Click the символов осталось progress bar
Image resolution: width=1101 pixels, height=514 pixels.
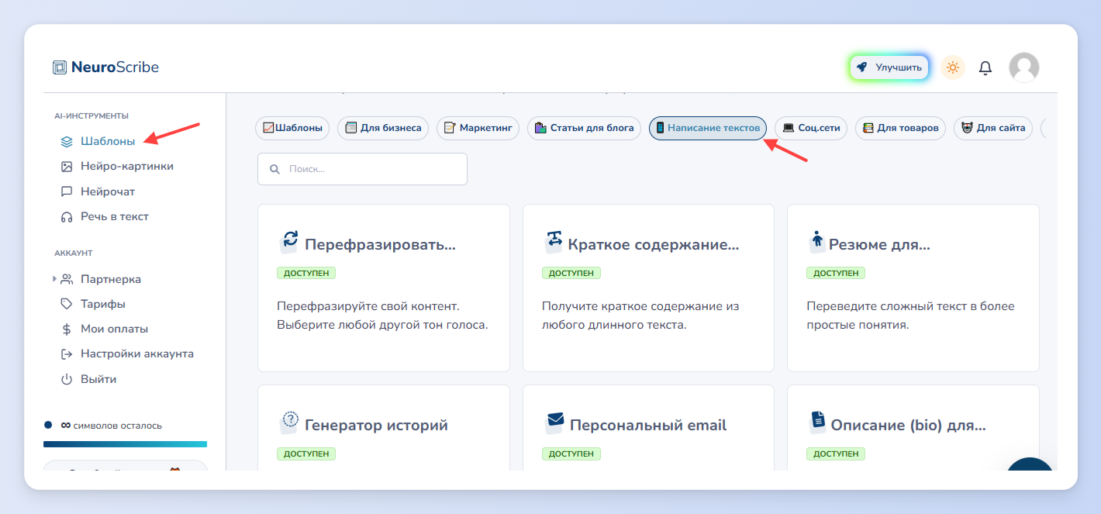(125, 444)
